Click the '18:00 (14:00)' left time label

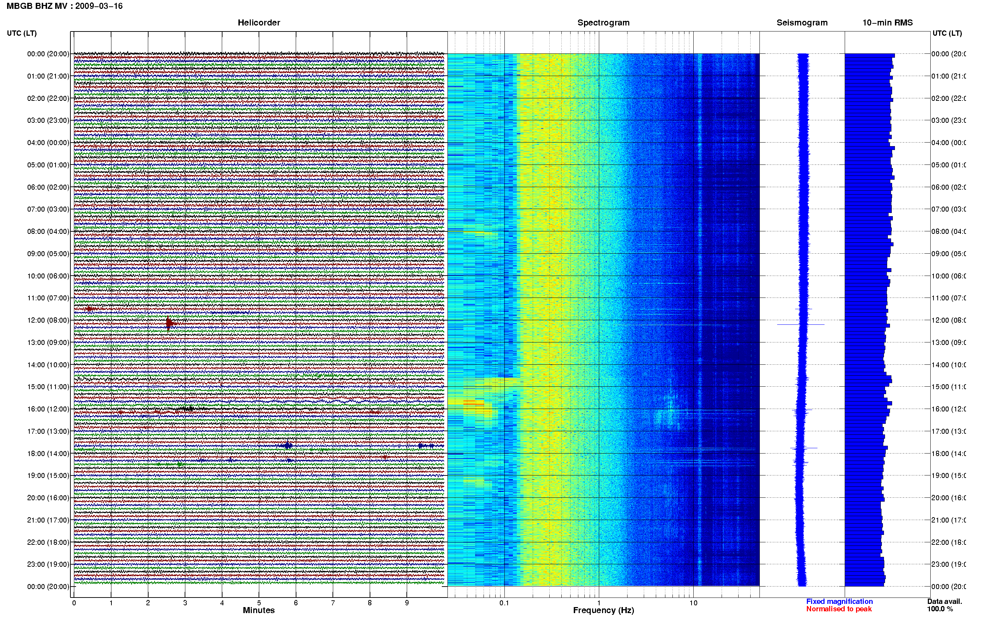tap(48, 454)
